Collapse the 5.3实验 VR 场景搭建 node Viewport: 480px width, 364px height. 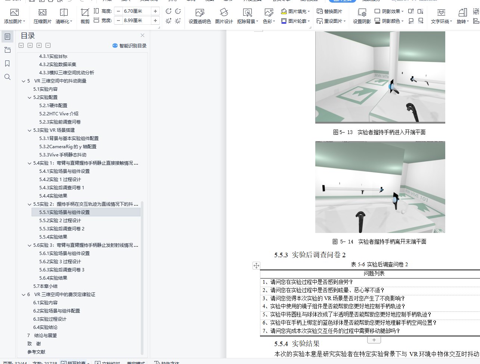click(30, 130)
